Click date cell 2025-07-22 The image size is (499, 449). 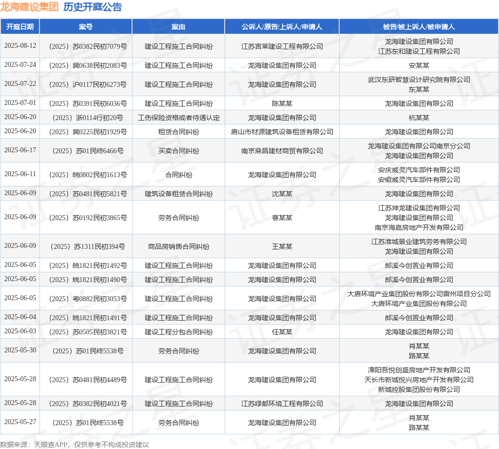point(20,83)
